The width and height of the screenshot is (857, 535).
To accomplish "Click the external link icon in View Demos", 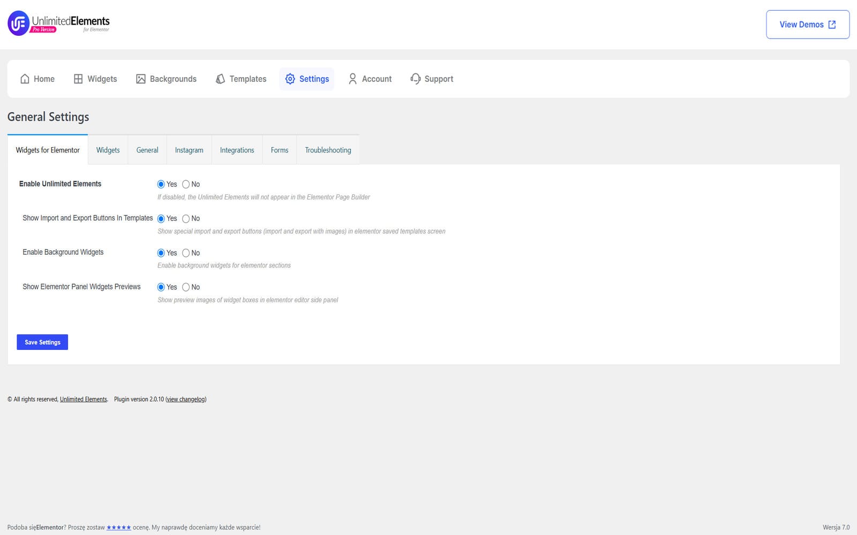I will coord(832,25).
